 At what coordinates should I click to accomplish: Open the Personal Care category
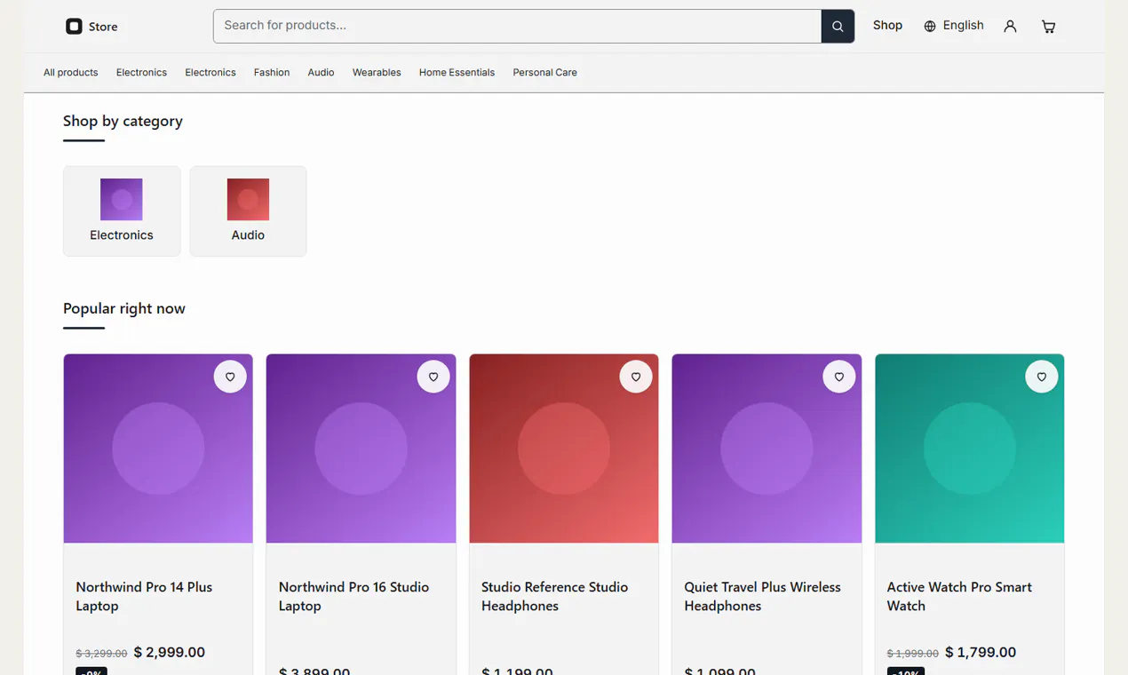[x=544, y=73]
